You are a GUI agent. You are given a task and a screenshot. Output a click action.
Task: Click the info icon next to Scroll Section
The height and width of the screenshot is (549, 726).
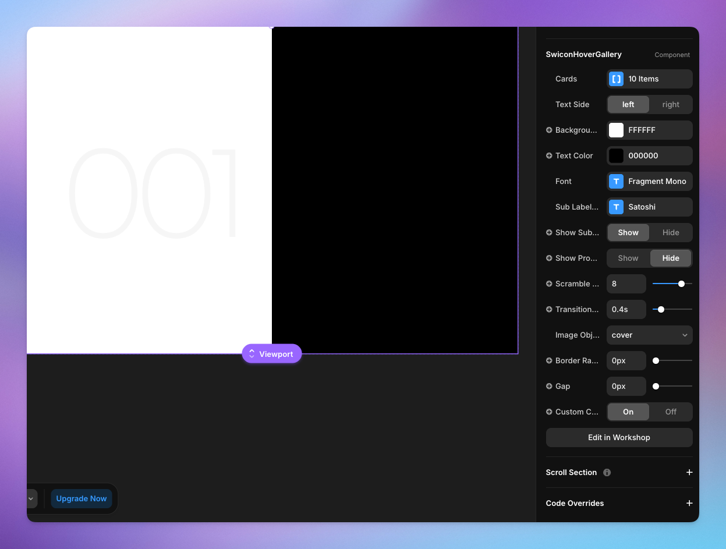tap(607, 473)
